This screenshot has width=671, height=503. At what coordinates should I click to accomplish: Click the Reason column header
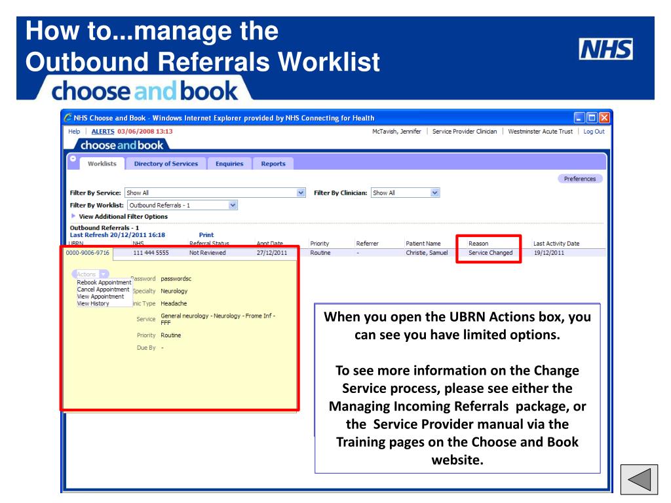point(478,244)
